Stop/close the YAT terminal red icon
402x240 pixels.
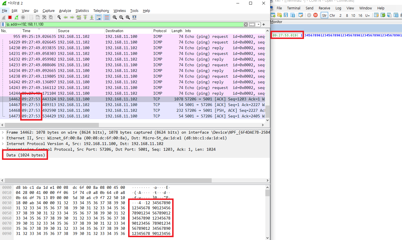(x=316, y=15)
